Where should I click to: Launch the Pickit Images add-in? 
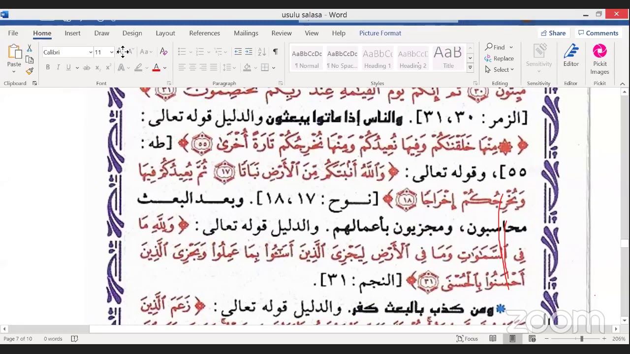click(x=599, y=59)
